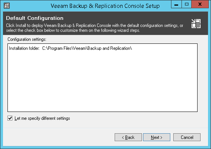Select the 'Installation folder:' label text

pyautogui.click(x=24, y=48)
